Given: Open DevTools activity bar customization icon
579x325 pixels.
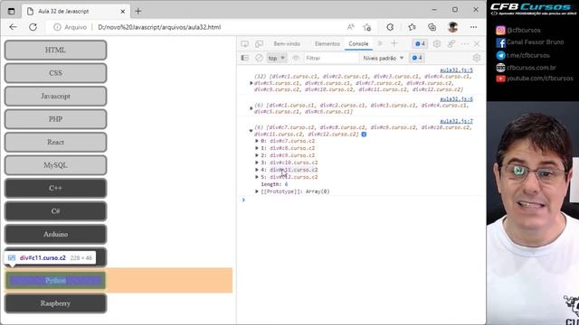Looking at the screenshot, I should tap(451, 44).
